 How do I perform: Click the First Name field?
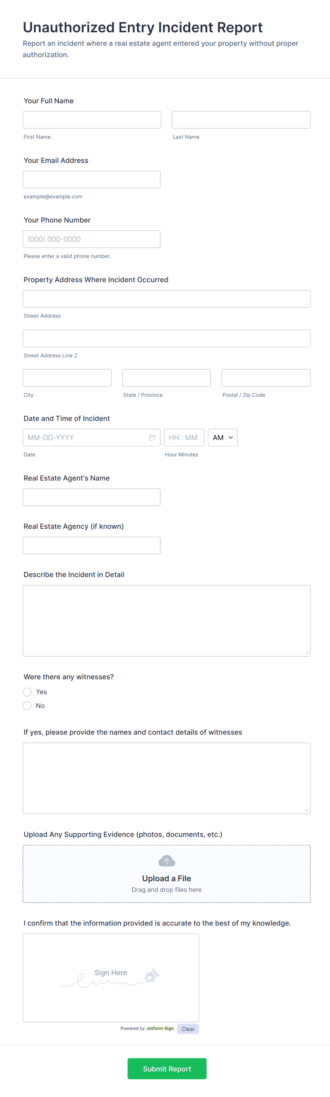92,120
